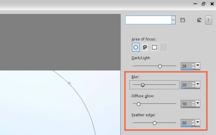Click the Dark/Light value field showing 28
Screen dimensions: 216x135
click(x=186, y=66)
